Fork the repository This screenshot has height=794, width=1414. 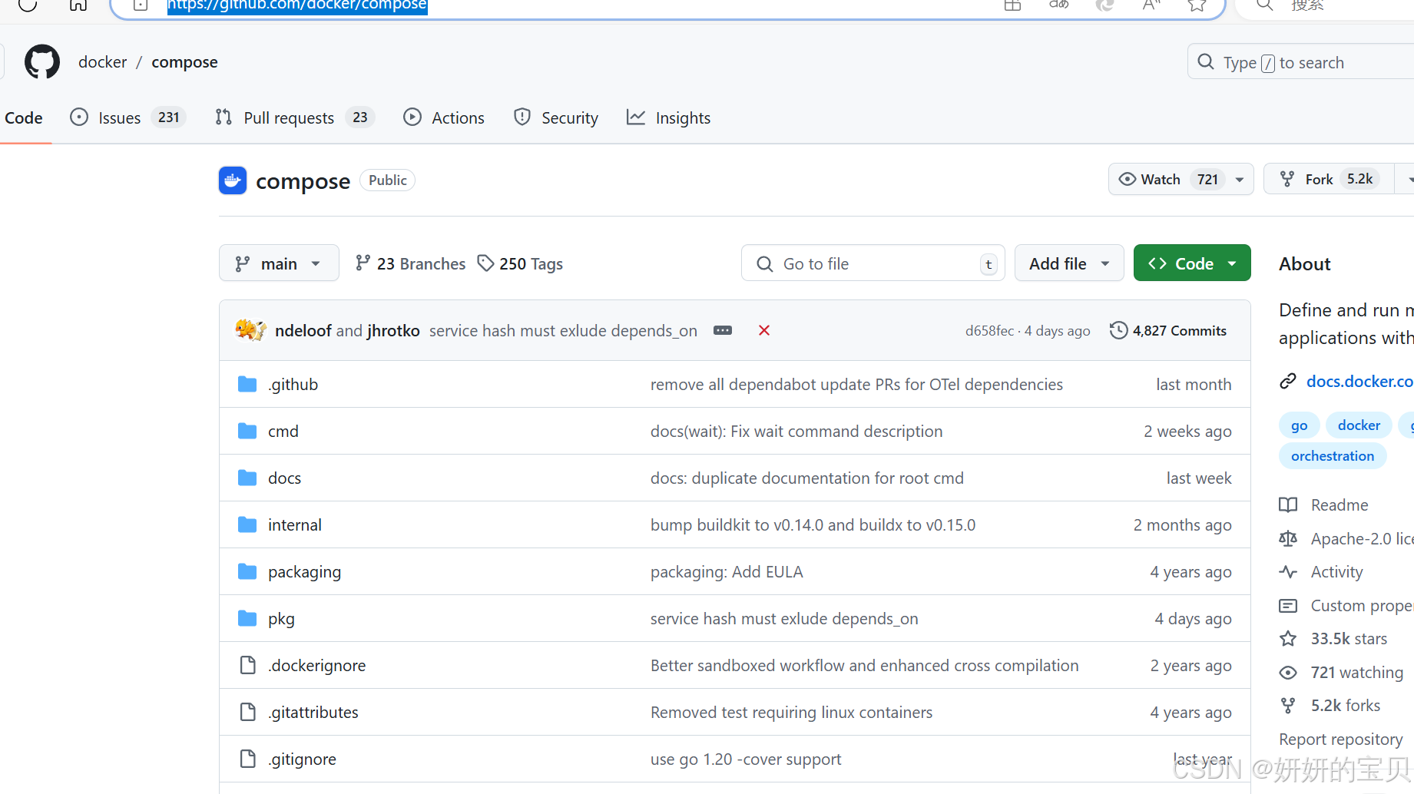click(x=1329, y=179)
